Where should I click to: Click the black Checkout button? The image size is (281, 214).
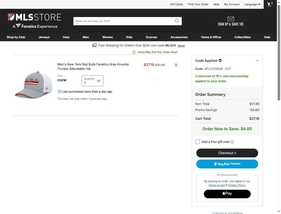coord(227,153)
